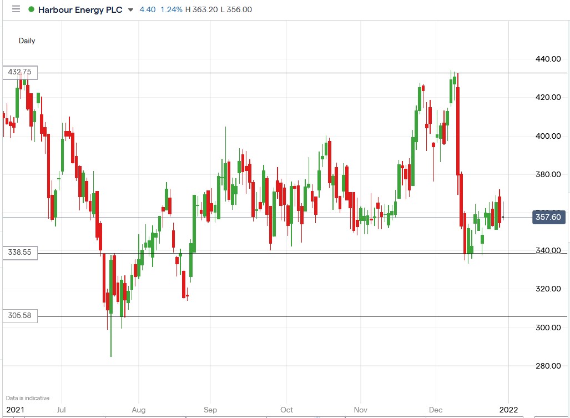The image size is (570, 418).
Task: Click the green market status dot
Action: [31, 9]
